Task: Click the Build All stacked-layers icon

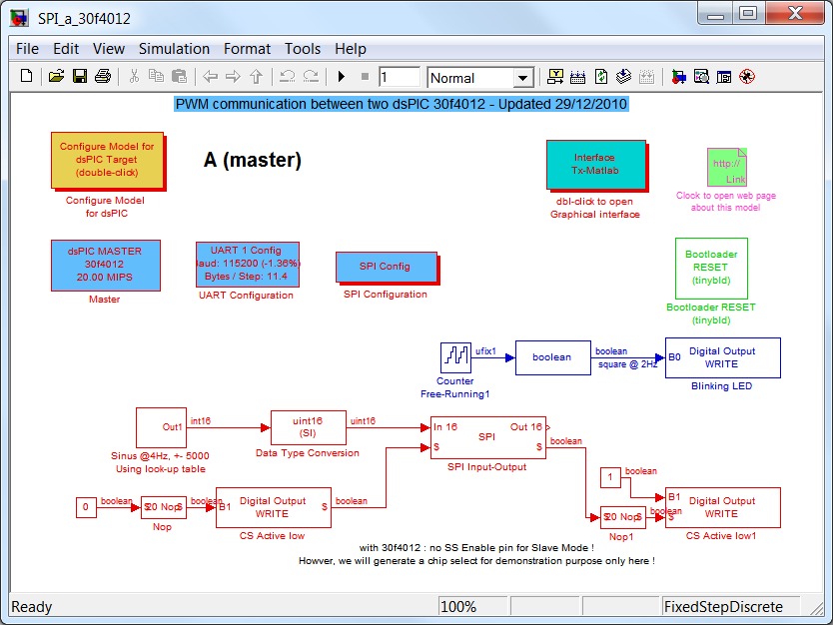Action: [623, 77]
